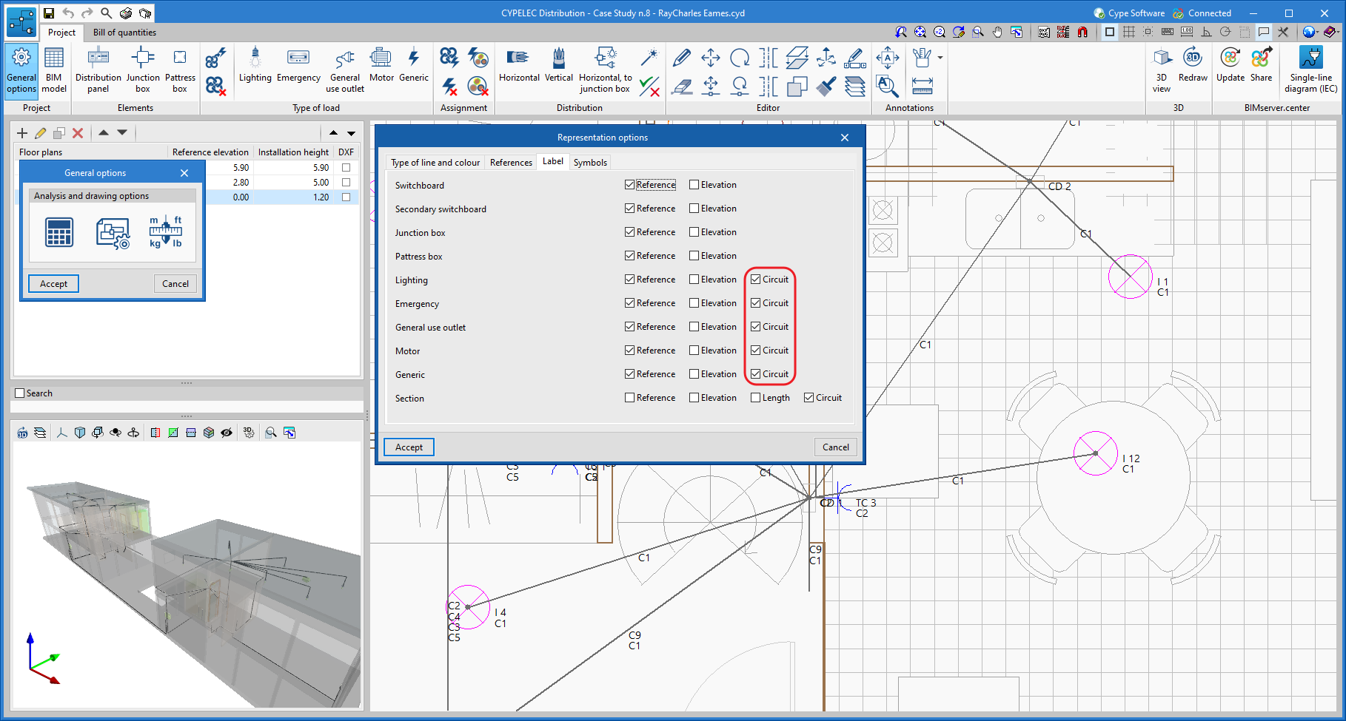The height and width of the screenshot is (721, 1346).
Task: Click the units conversion icon in General options
Action: click(165, 232)
